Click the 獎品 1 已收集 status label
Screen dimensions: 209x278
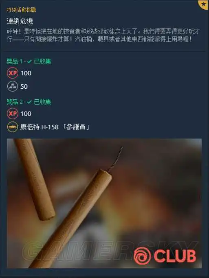pyautogui.click(x=29, y=61)
